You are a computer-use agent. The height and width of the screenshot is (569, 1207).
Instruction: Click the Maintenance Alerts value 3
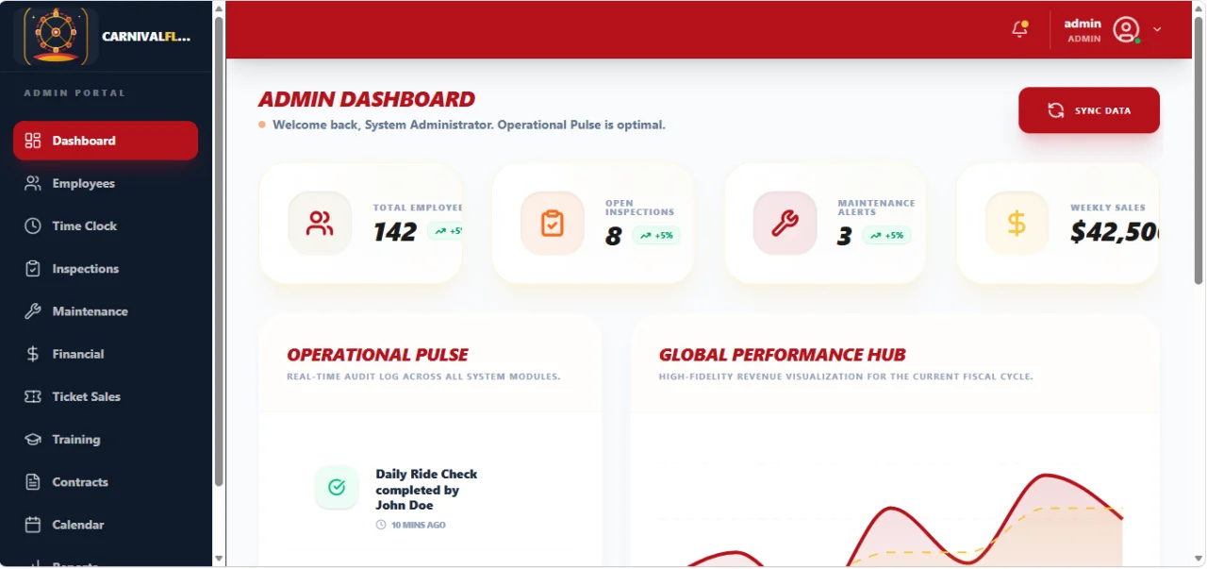click(x=845, y=237)
